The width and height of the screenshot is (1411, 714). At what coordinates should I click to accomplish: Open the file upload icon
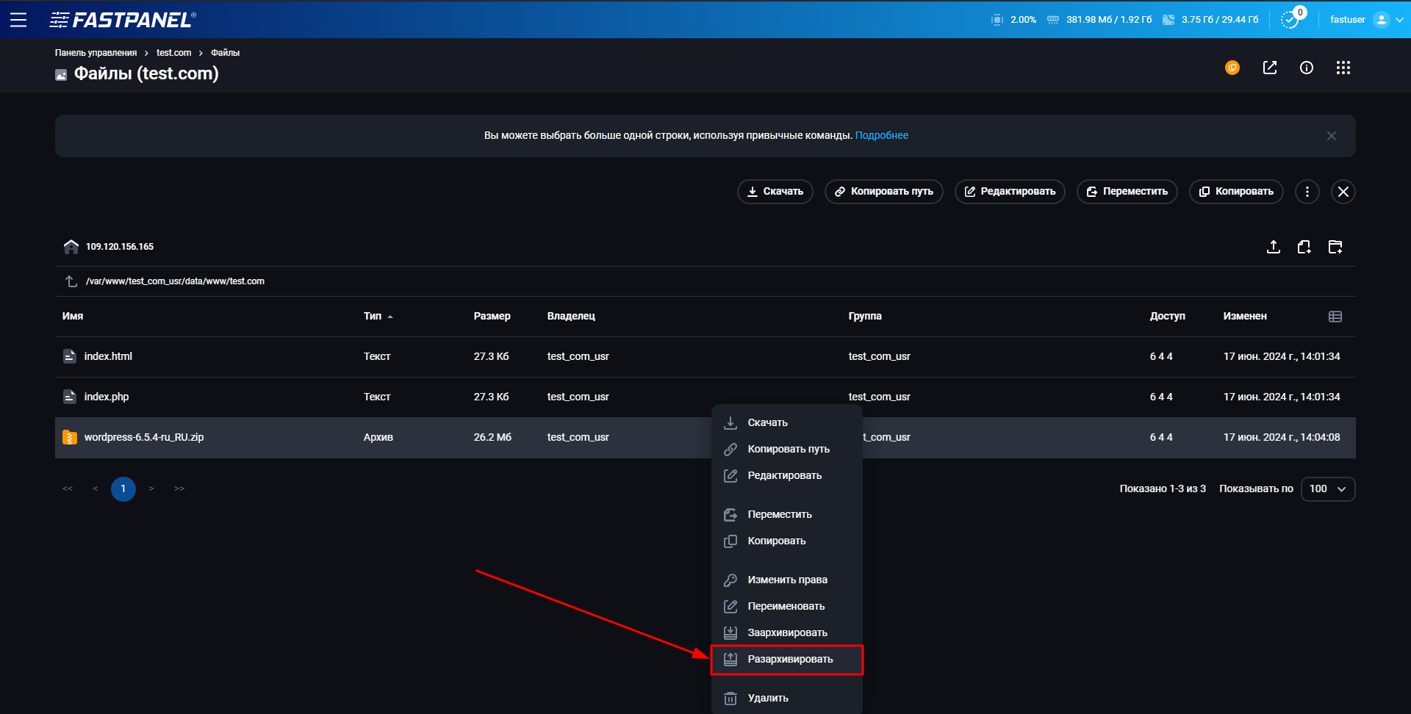(x=1274, y=247)
